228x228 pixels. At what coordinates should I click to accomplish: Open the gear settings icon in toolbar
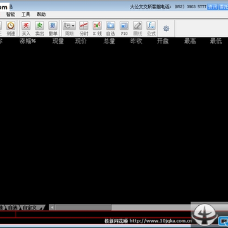click(167, 28)
